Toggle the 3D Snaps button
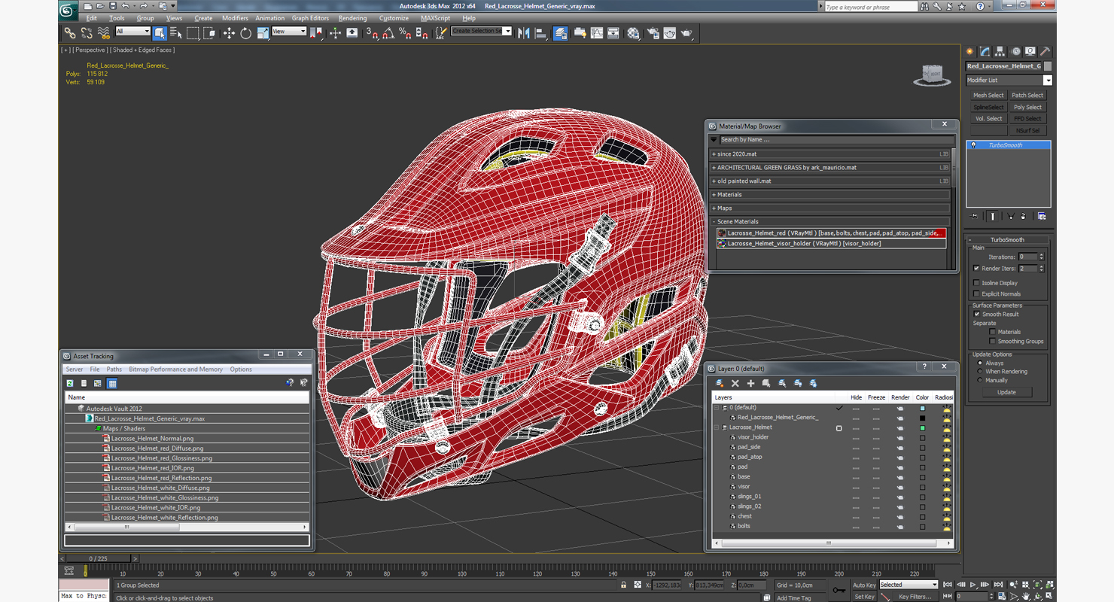This screenshot has height=602, width=1114. tap(372, 33)
